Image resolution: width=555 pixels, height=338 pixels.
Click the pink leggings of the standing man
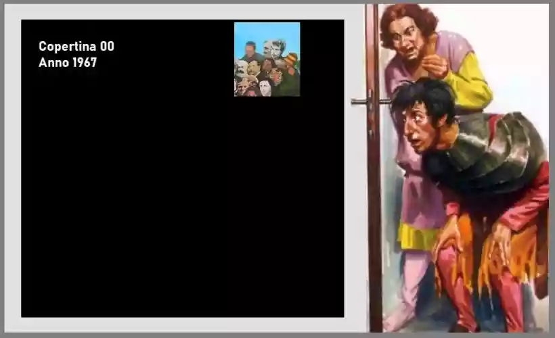point(414,284)
